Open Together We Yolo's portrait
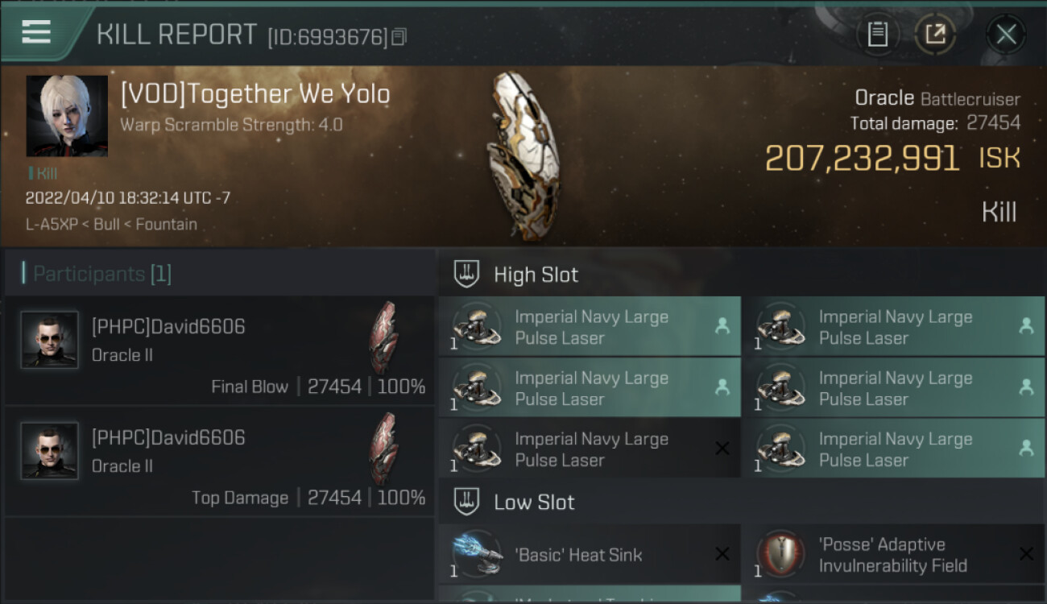The image size is (1047, 604). tap(67, 116)
